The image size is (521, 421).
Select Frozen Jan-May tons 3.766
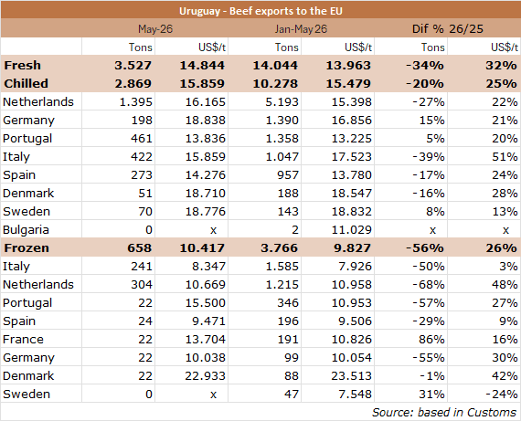coord(279,247)
